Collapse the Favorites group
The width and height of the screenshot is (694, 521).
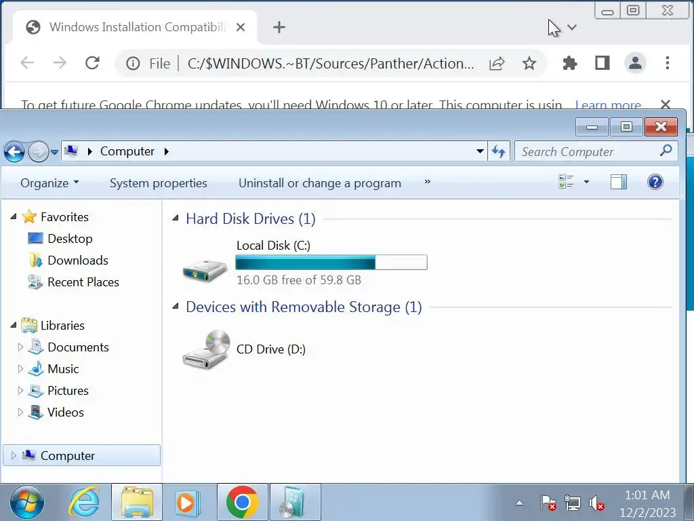pos(14,216)
